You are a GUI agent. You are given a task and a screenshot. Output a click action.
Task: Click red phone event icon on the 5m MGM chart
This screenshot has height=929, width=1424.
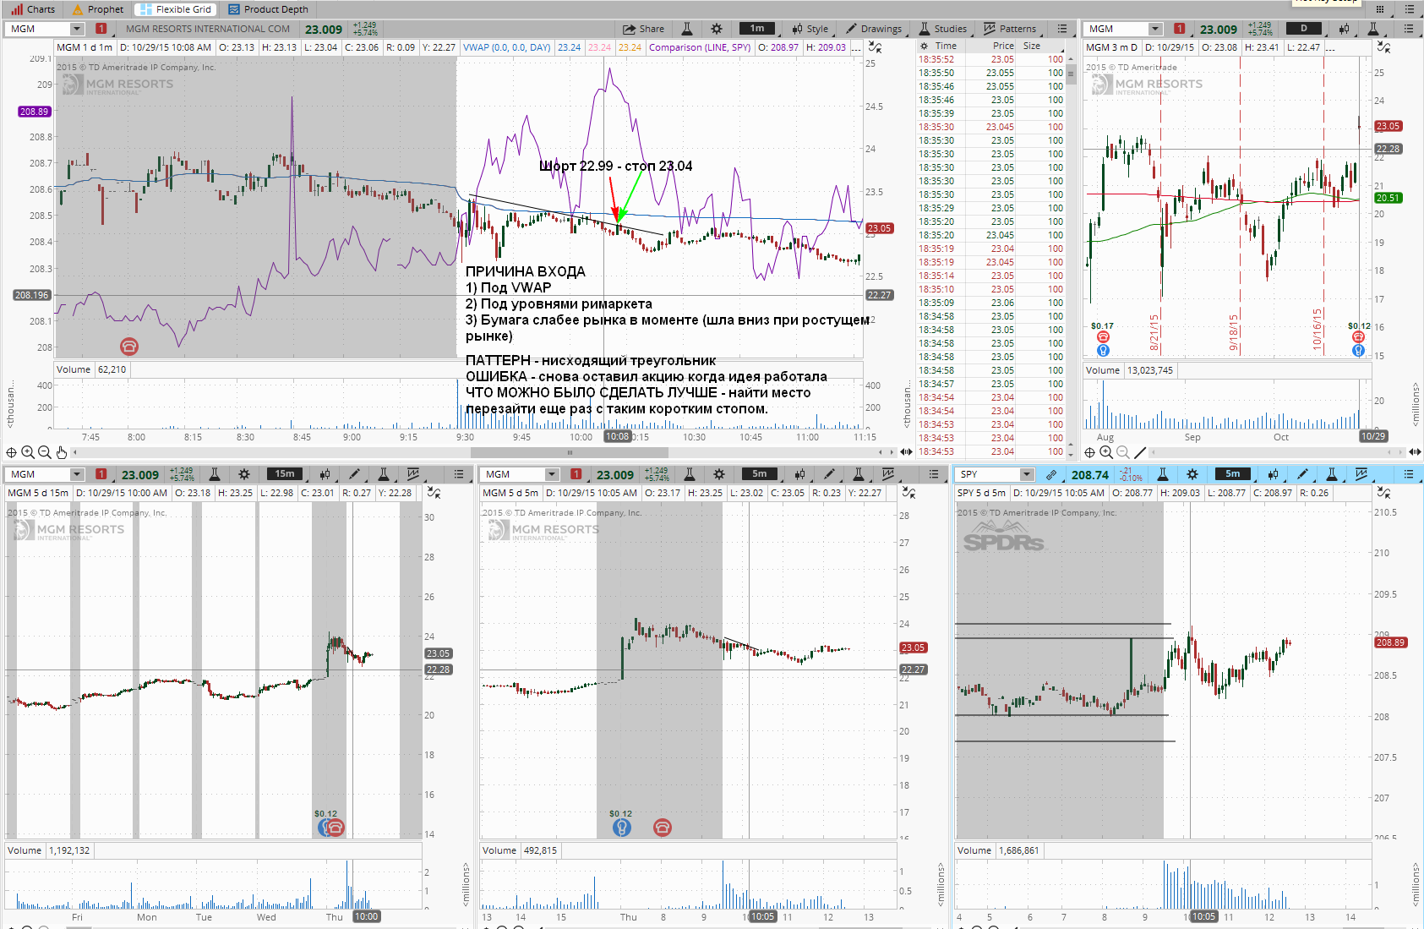(662, 828)
